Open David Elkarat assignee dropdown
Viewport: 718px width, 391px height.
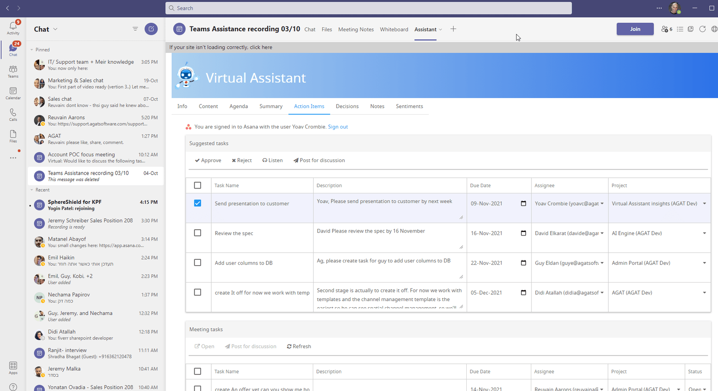[602, 233]
